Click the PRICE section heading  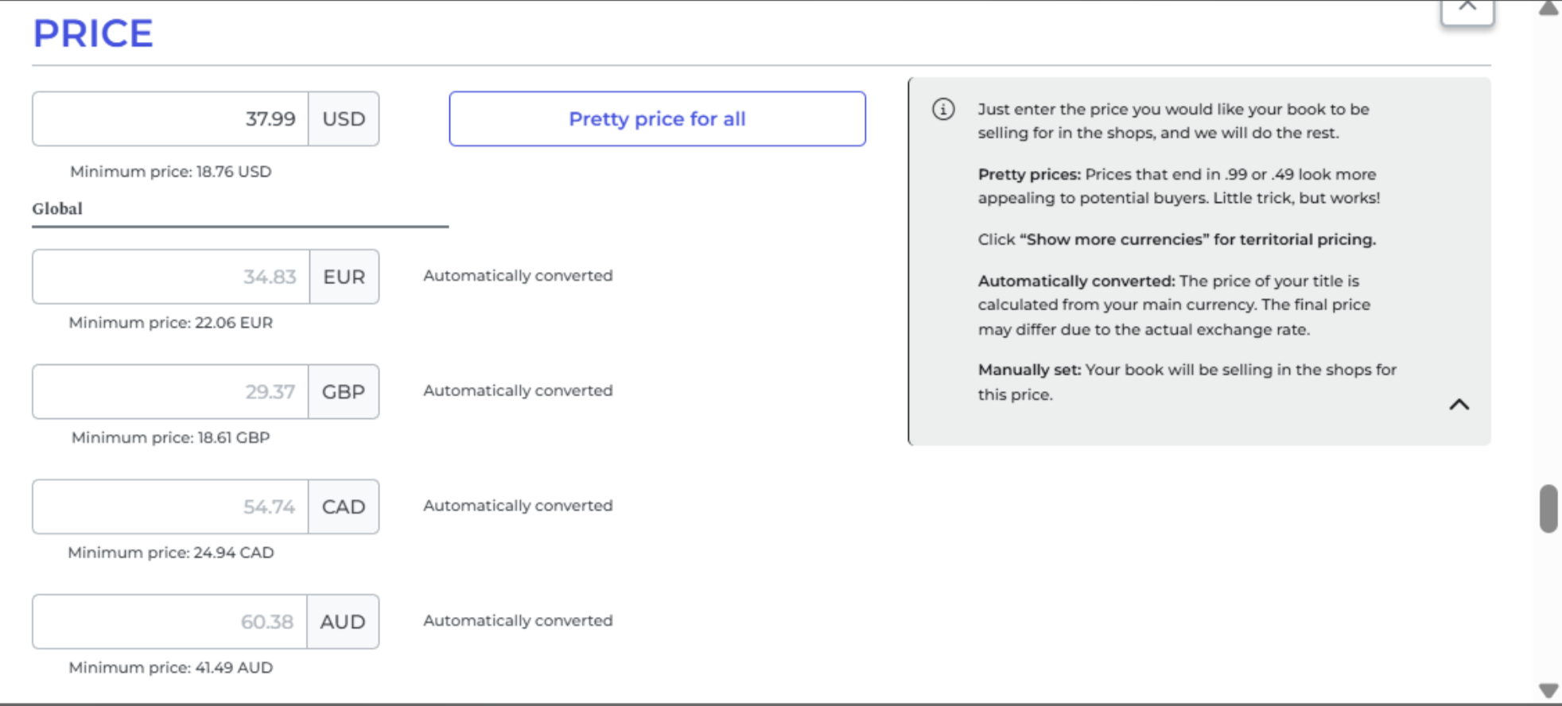(93, 33)
